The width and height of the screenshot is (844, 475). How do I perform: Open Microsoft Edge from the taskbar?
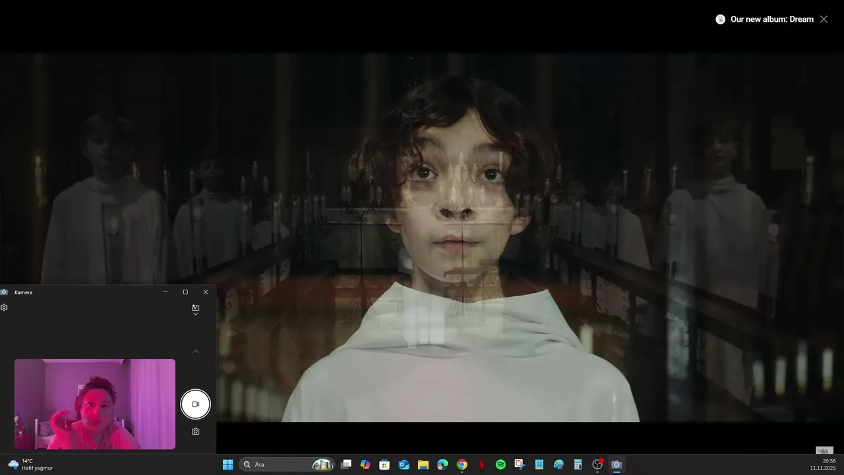[442, 464]
